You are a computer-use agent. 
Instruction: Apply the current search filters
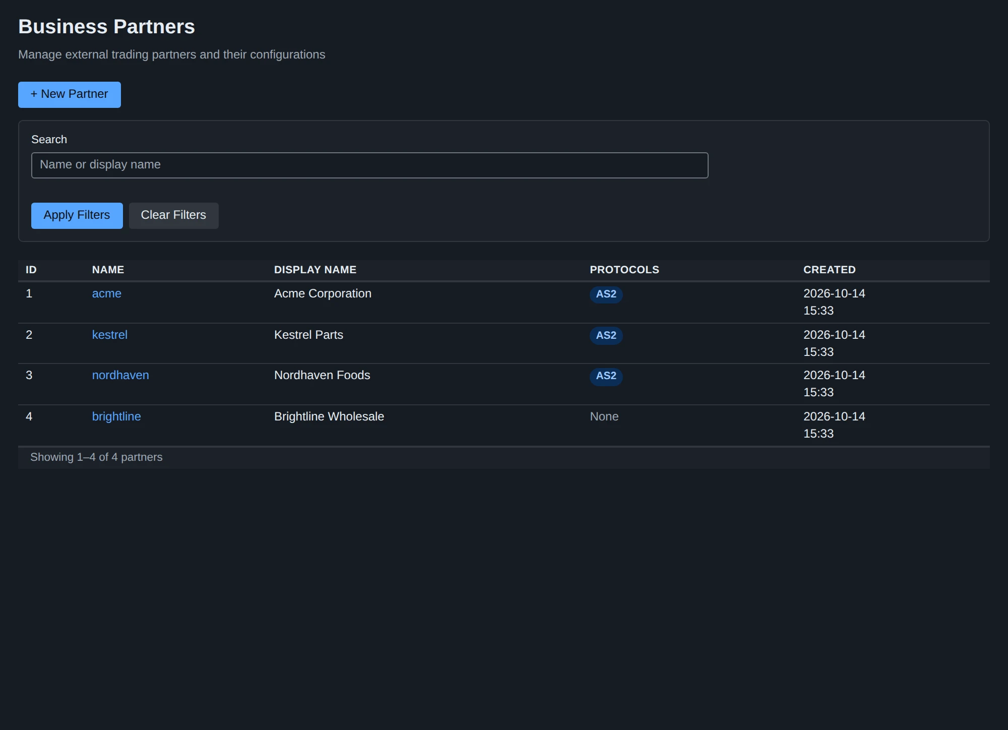(77, 216)
